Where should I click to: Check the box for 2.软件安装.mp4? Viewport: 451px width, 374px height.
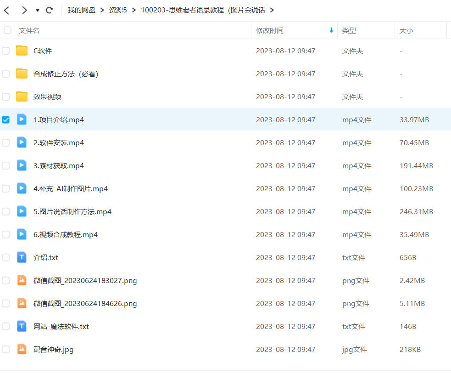[6, 142]
